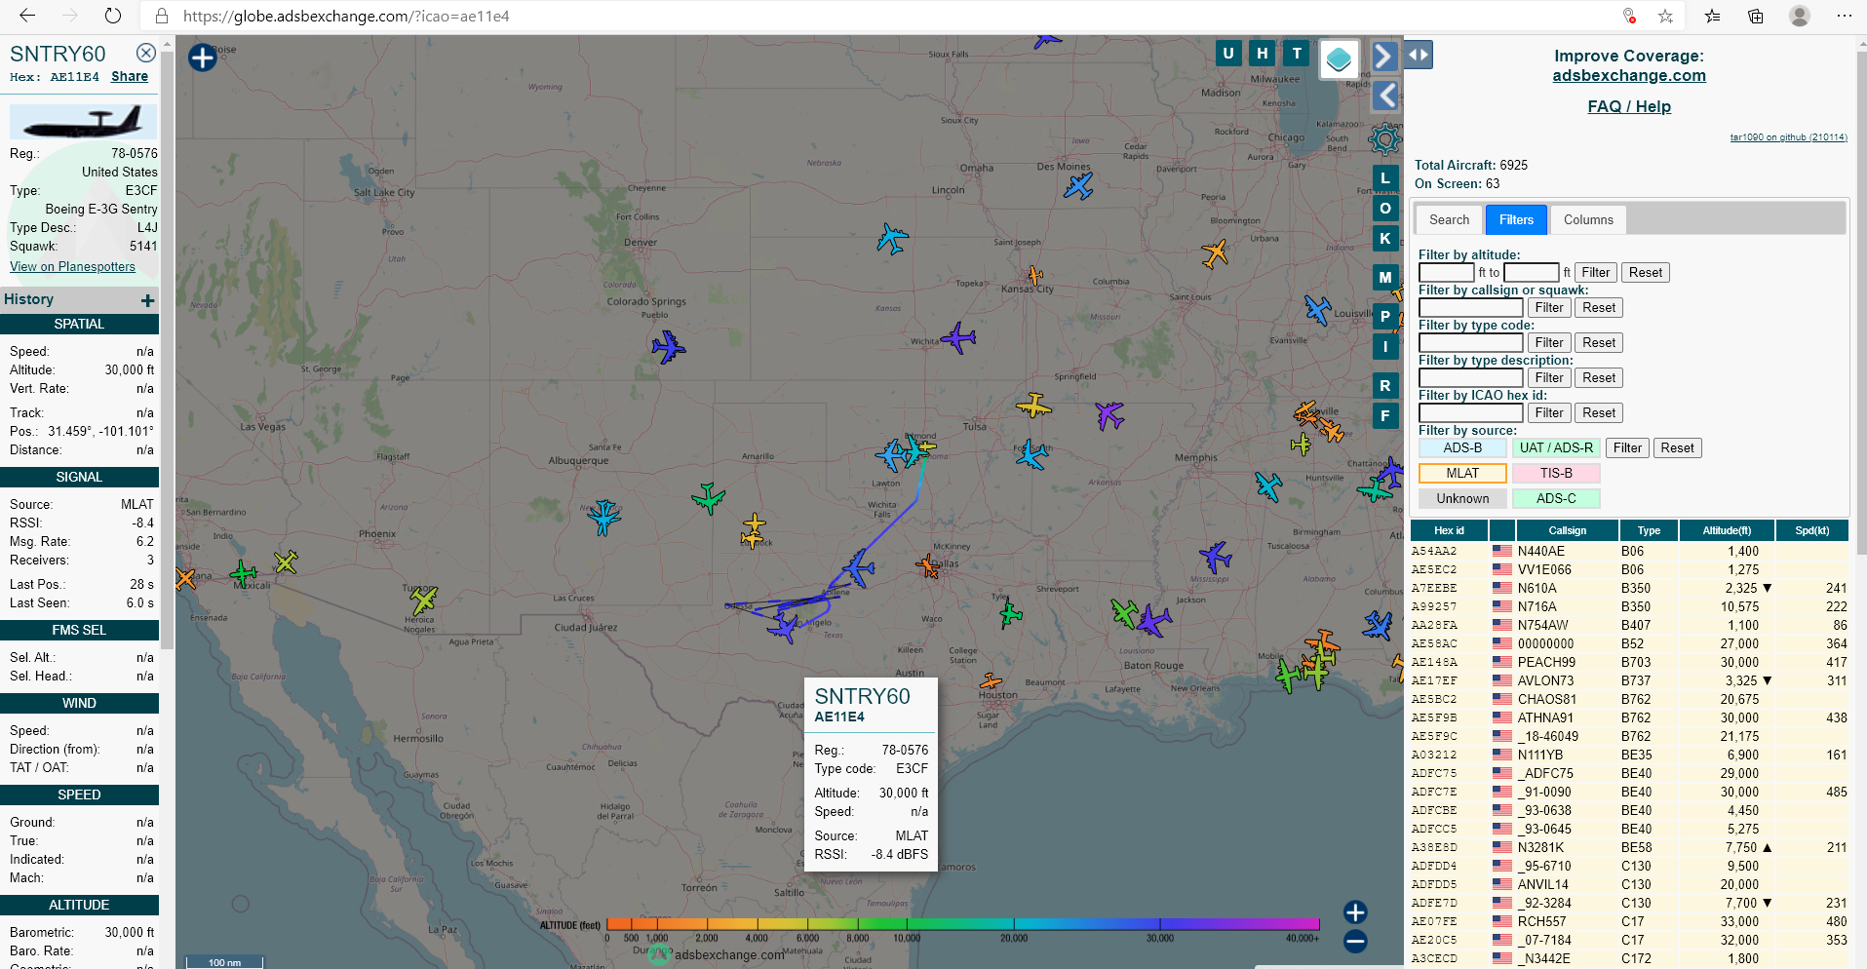Click the R map button
This screenshot has height=969, width=1867.
1385,386
